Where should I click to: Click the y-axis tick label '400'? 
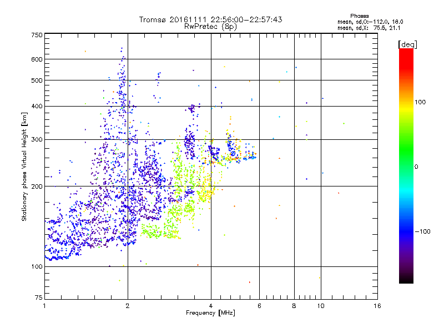37,107
